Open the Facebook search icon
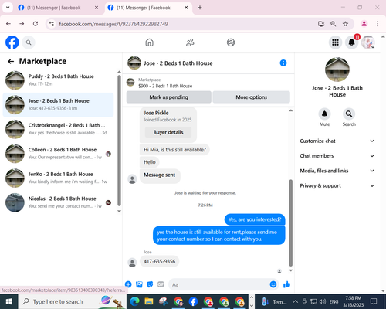The width and height of the screenshot is (386, 309). [29, 42]
